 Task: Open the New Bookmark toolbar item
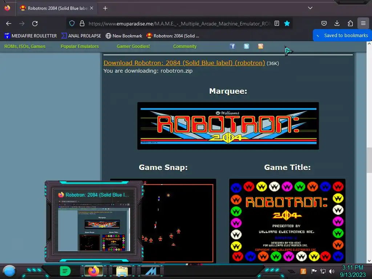124,36
